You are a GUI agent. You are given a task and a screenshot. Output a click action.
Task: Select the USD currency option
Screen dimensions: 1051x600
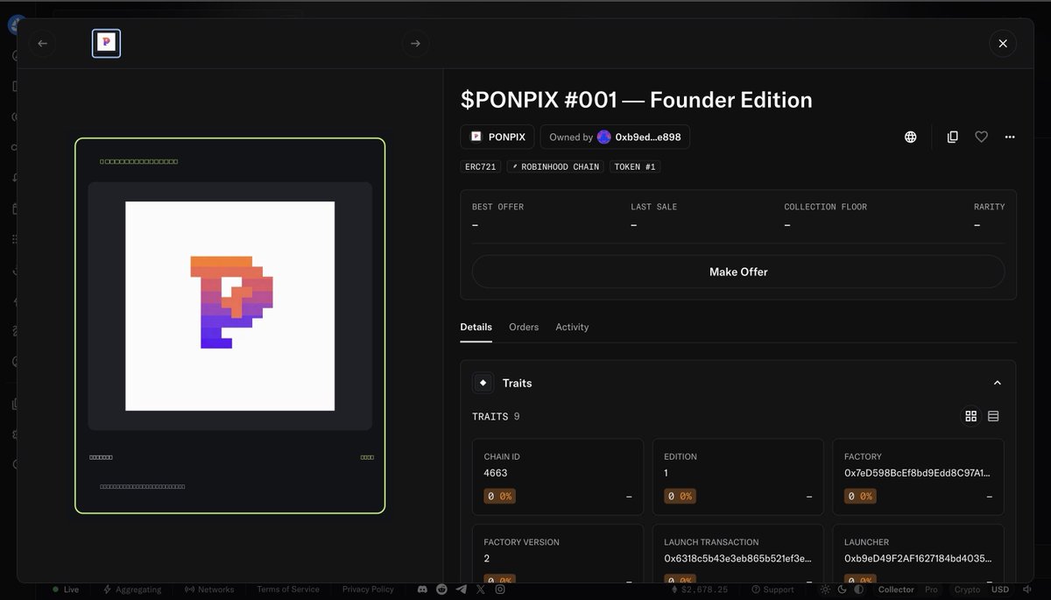pos(999,589)
